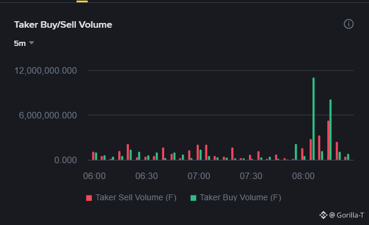Open the 5m interval dropdown
The width and height of the screenshot is (369, 225).
24,44
